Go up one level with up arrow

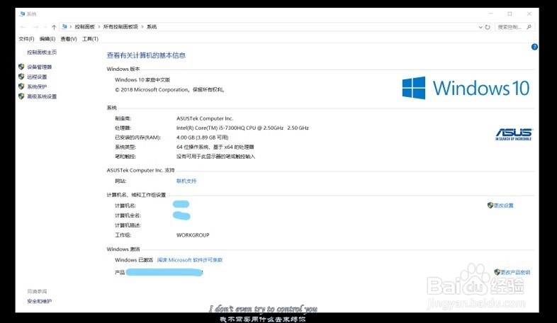pyautogui.click(x=54, y=27)
